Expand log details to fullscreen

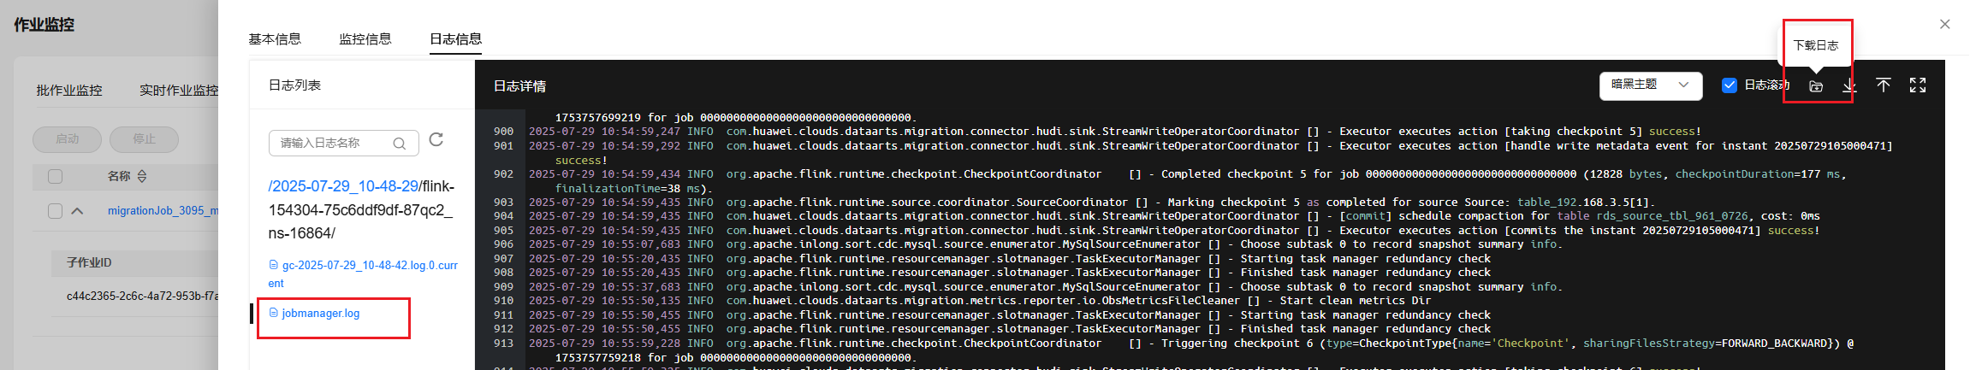1918,85
